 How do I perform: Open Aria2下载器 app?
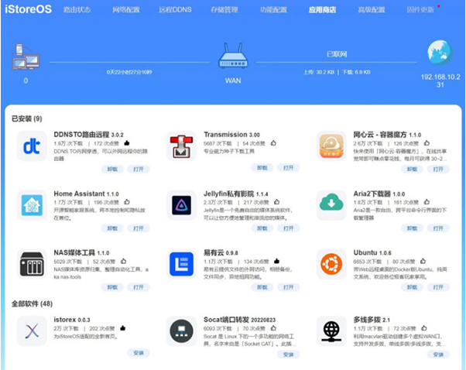click(438, 228)
